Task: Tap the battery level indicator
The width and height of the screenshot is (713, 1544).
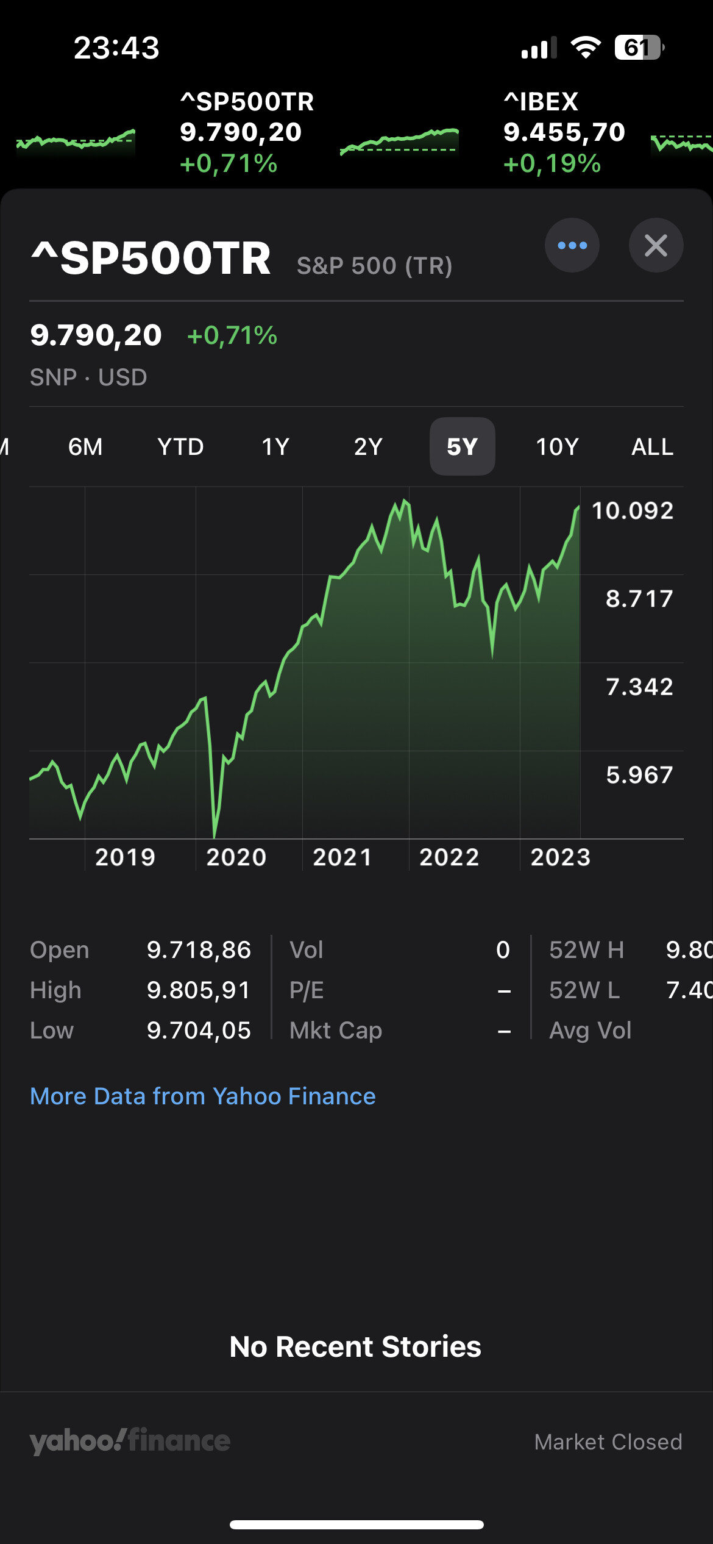Action: 638,48
